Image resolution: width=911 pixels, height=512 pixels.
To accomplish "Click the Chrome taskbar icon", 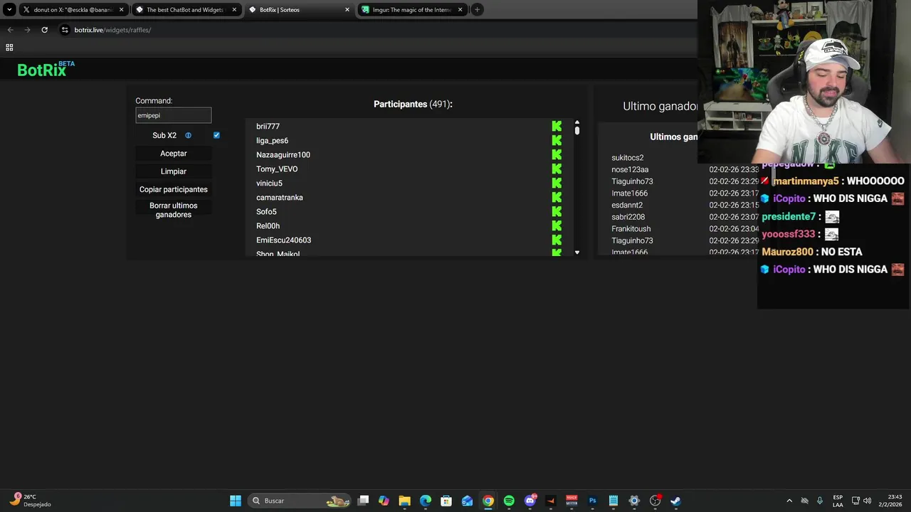I will [488, 501].
